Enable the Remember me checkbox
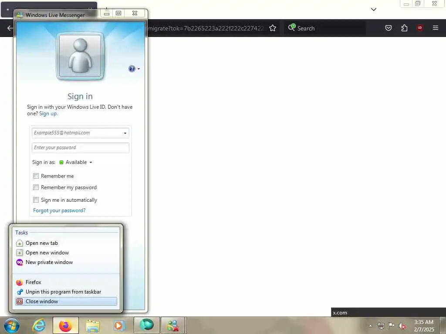This screenshot has height=334, width=446. (36, 176)
